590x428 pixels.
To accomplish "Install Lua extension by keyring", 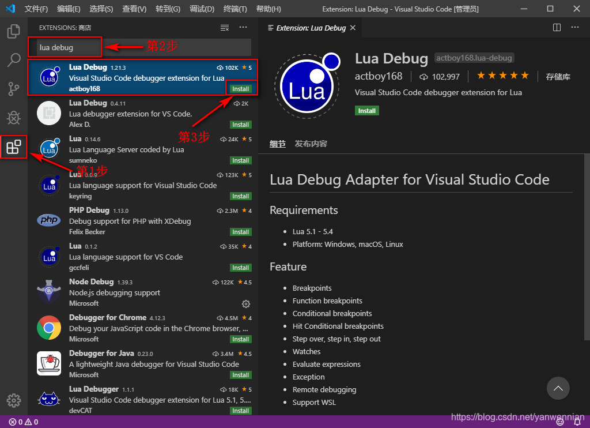I will (x=240, y=196).
